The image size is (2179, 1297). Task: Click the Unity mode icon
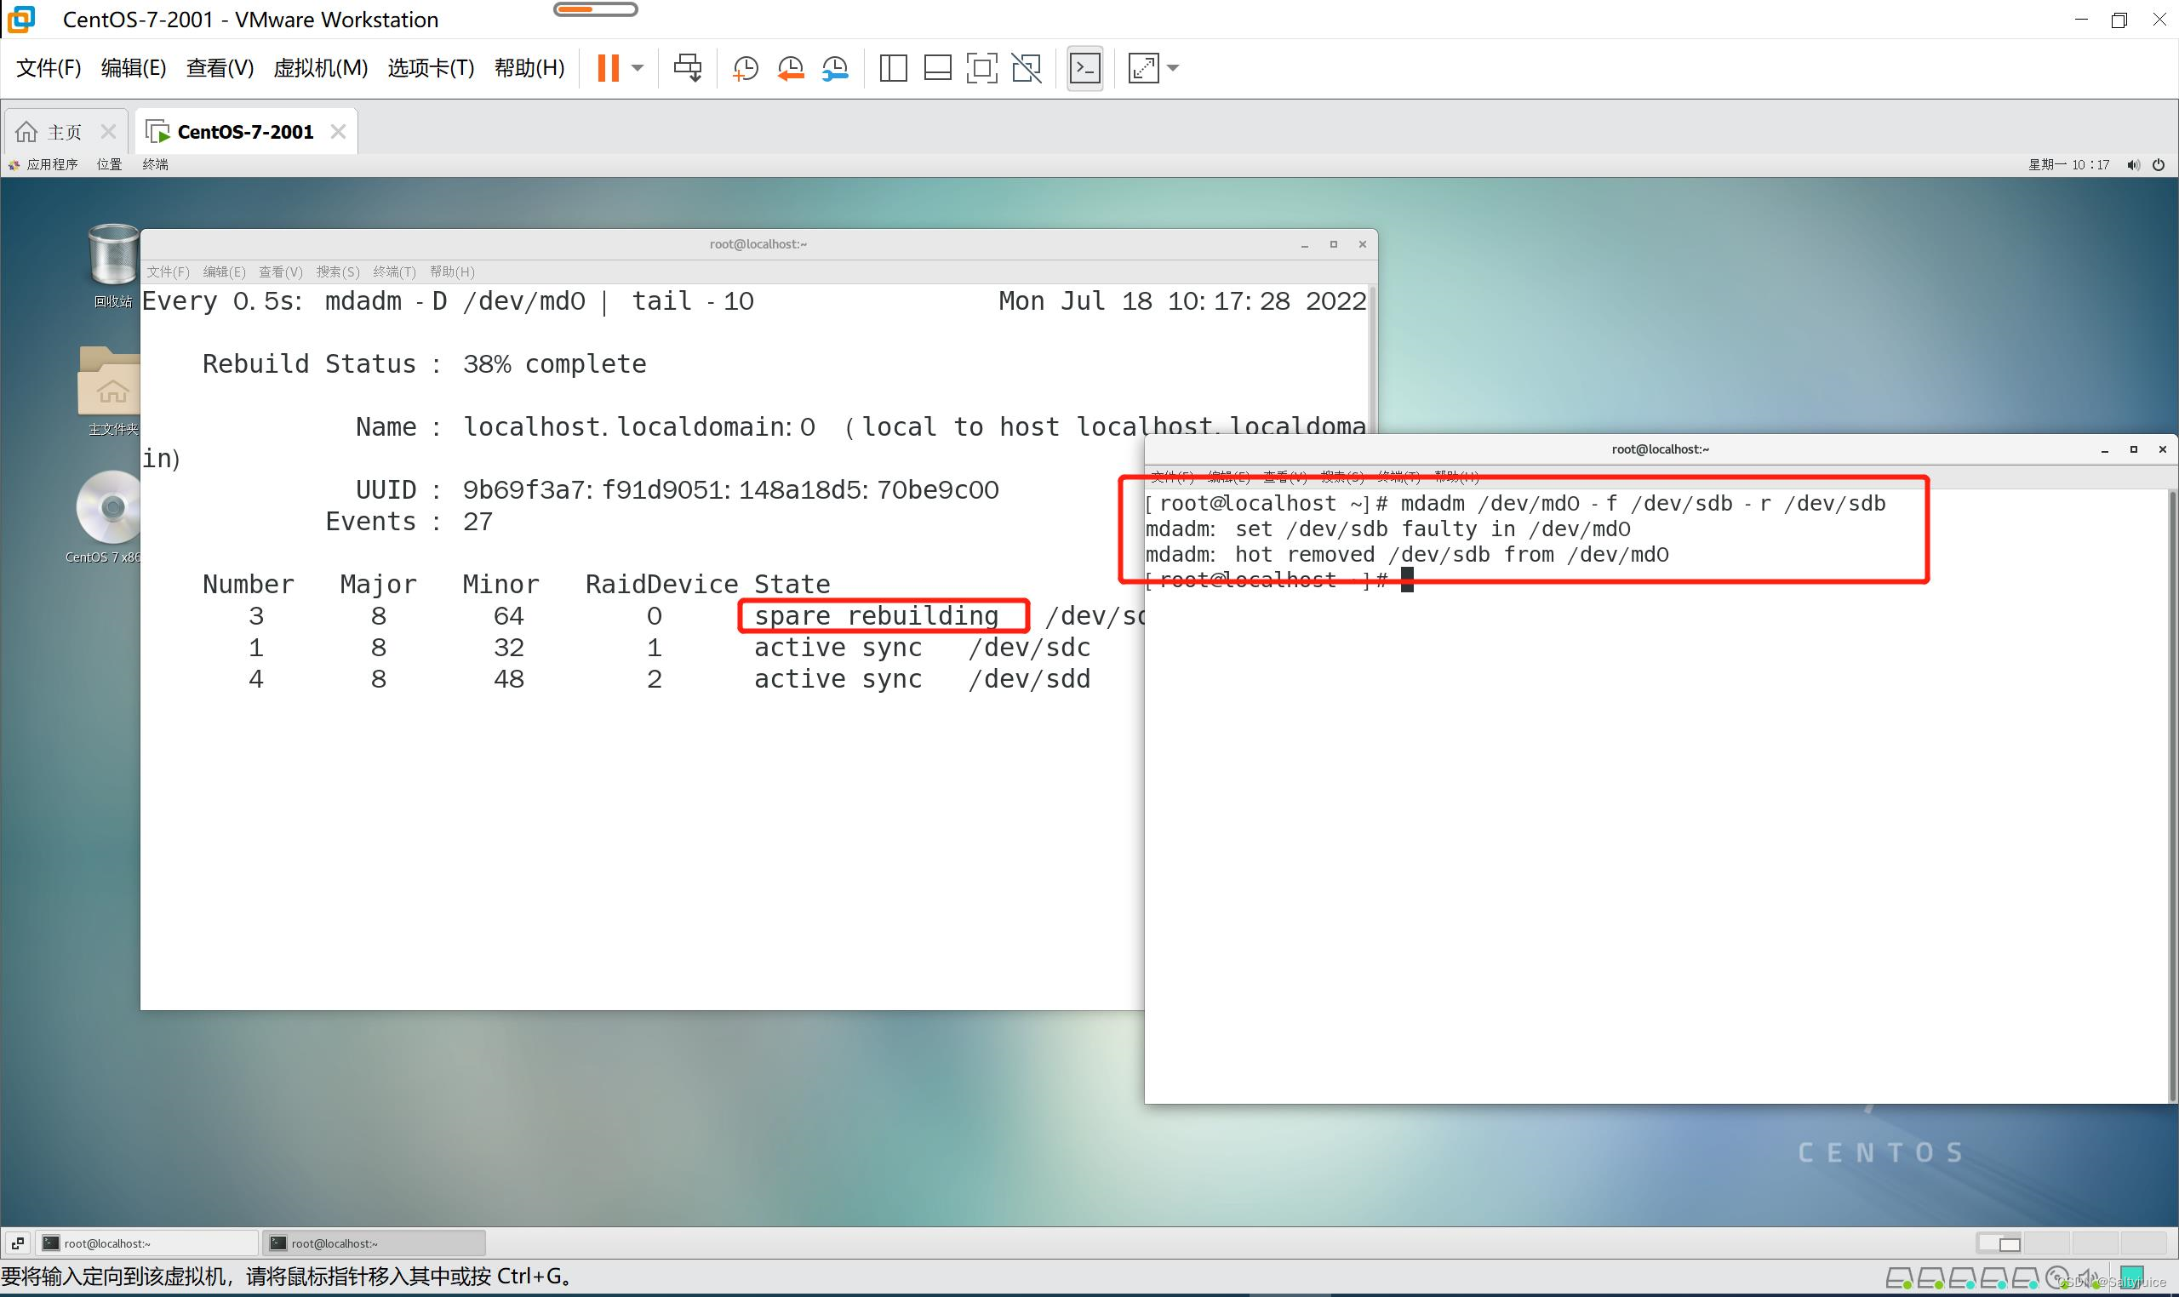coord(1027,68)
